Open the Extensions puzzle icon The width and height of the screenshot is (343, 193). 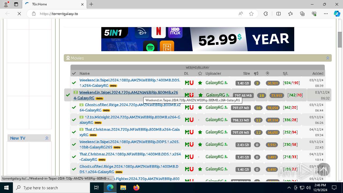tap(266, 14)
